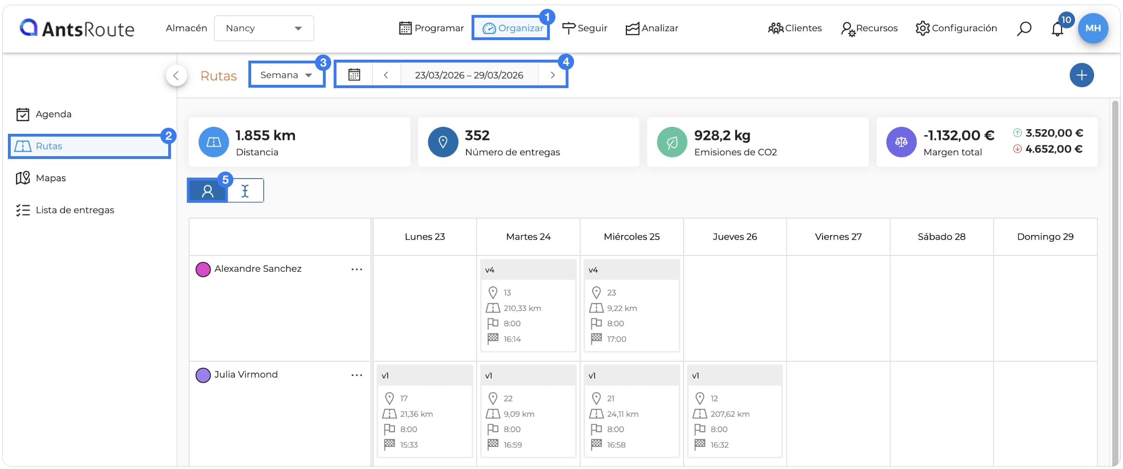
Task: Click the Margen total balance icon
Action: pyautogui.click(x=901, y=142)
